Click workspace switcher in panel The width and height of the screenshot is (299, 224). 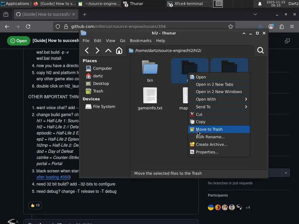pos(218,4)
